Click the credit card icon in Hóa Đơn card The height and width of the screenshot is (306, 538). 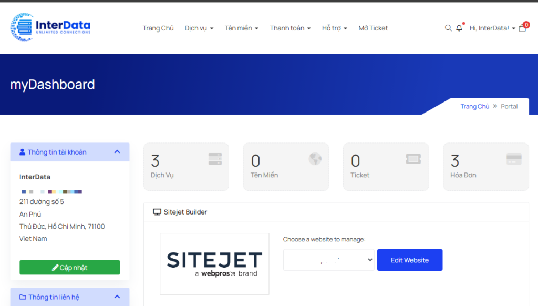(514, 159)
